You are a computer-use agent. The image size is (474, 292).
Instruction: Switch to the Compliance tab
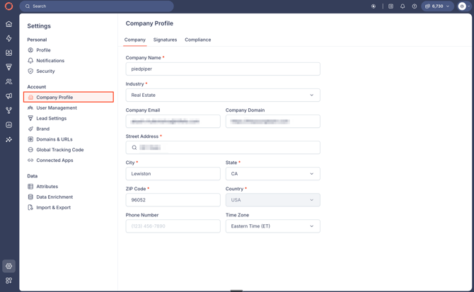click(x=197, y=40)
